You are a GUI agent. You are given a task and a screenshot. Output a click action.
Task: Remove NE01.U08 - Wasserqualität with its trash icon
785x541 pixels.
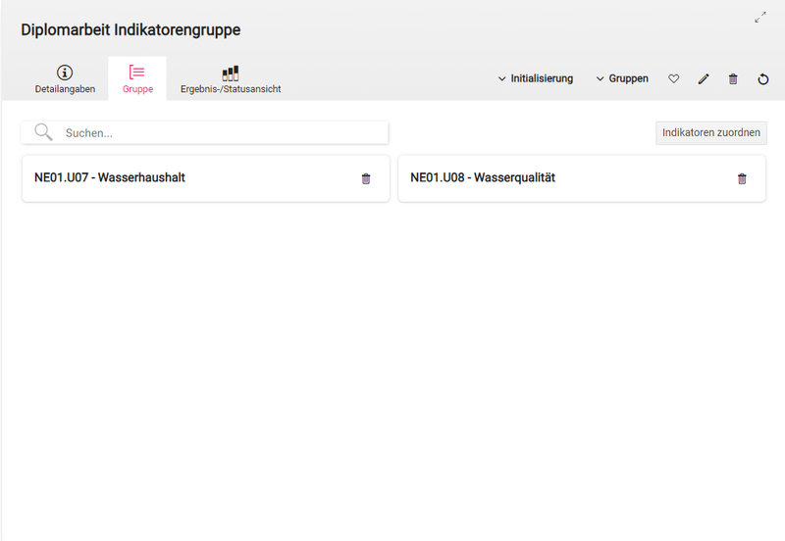point(742,178)
